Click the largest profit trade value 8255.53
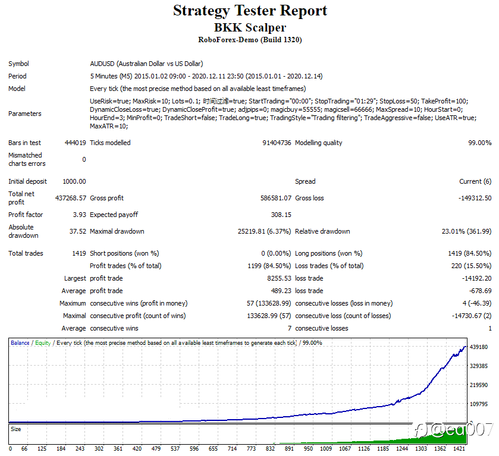Image resolution: width=499 pixels, height=456 pixels. click(279, 278)
